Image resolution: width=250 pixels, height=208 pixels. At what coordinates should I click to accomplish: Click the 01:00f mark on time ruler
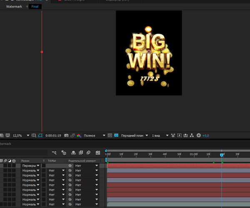tap(194, 154)
